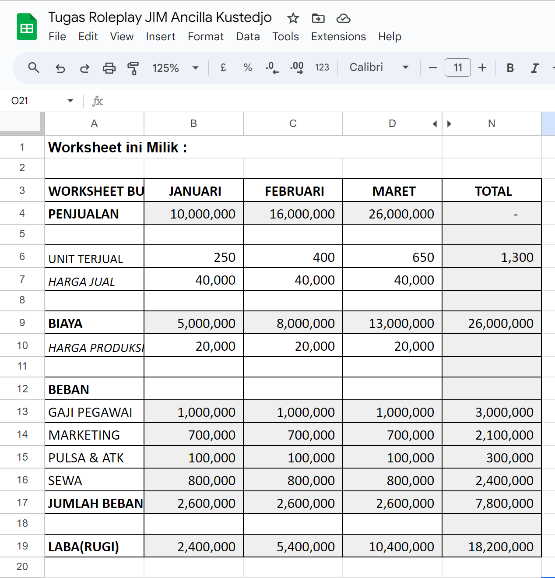The image size is (555, 578).
Task: Open the Google Sheets home icon
Action: pyautogui.click(x=27, y=27)
